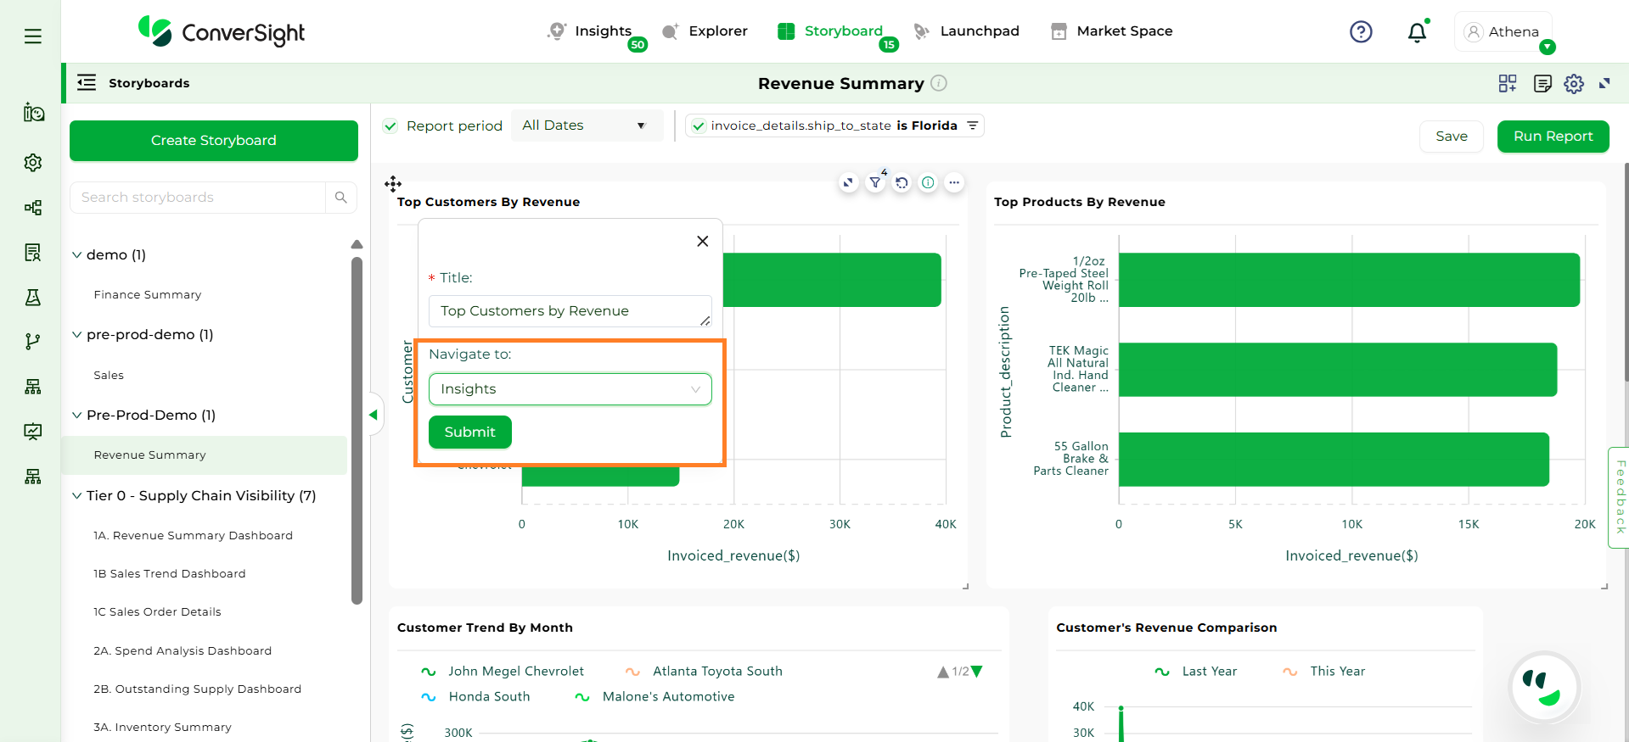Screen dimensions: 1629x742
Task: Open the Navigate to Insights dropdown
Action: [570, 389]
